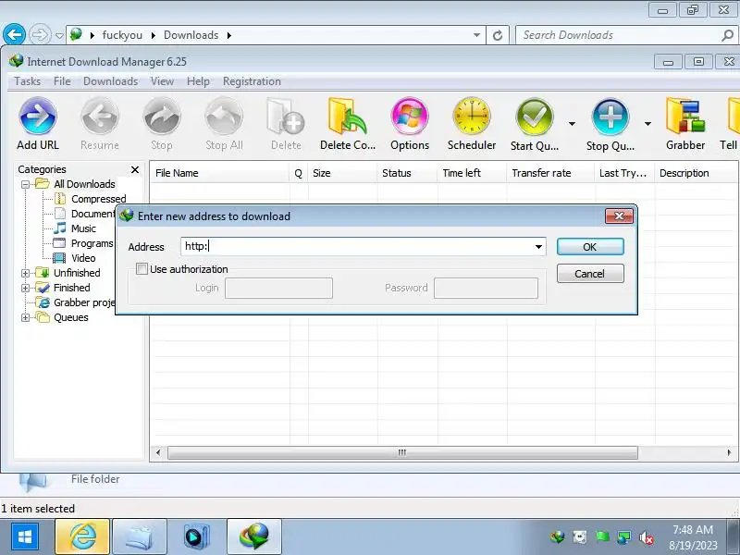Click the Cancel button in dialog

pyautogui.click(x=590, y=274)
